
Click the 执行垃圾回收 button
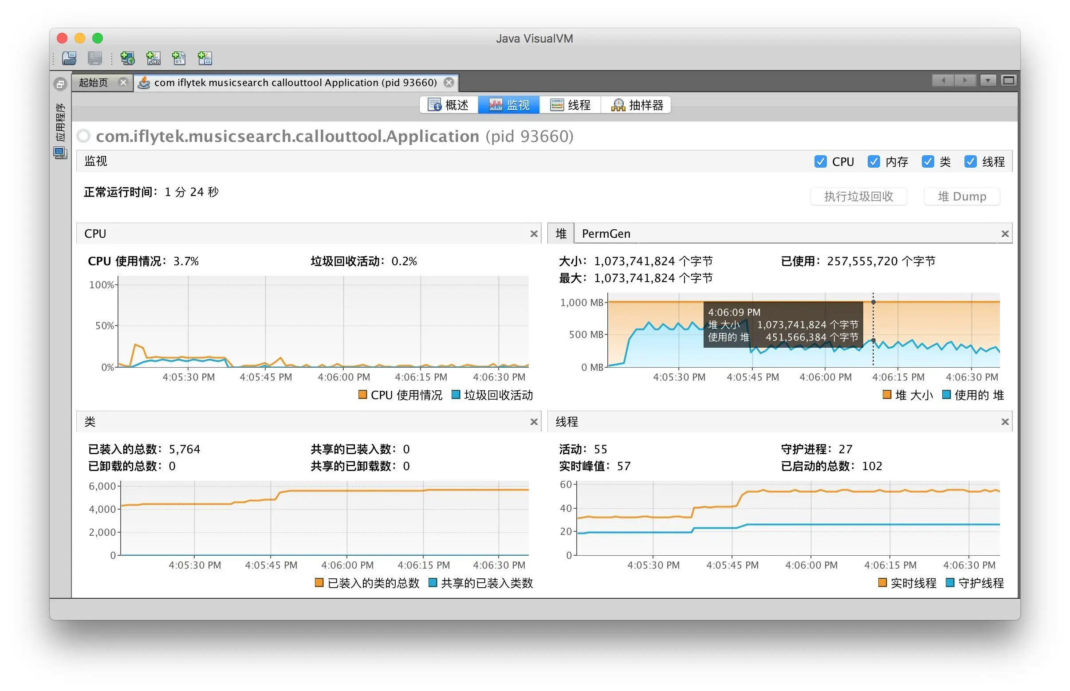point(858,196)
